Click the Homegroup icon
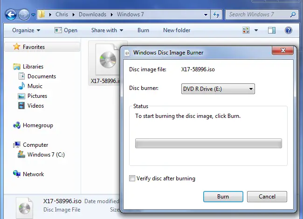 17,125
